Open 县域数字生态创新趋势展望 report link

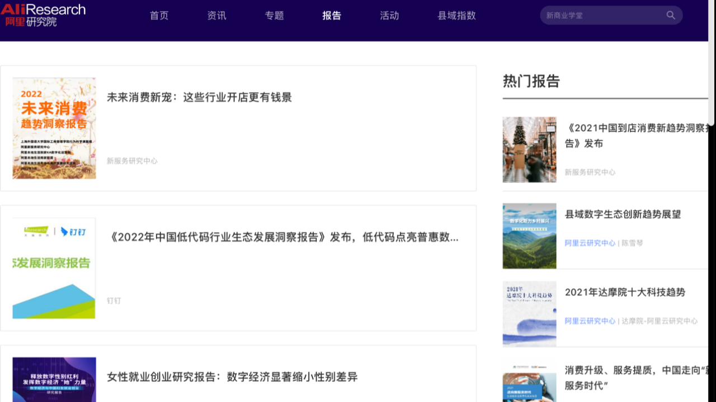(623, 214)
